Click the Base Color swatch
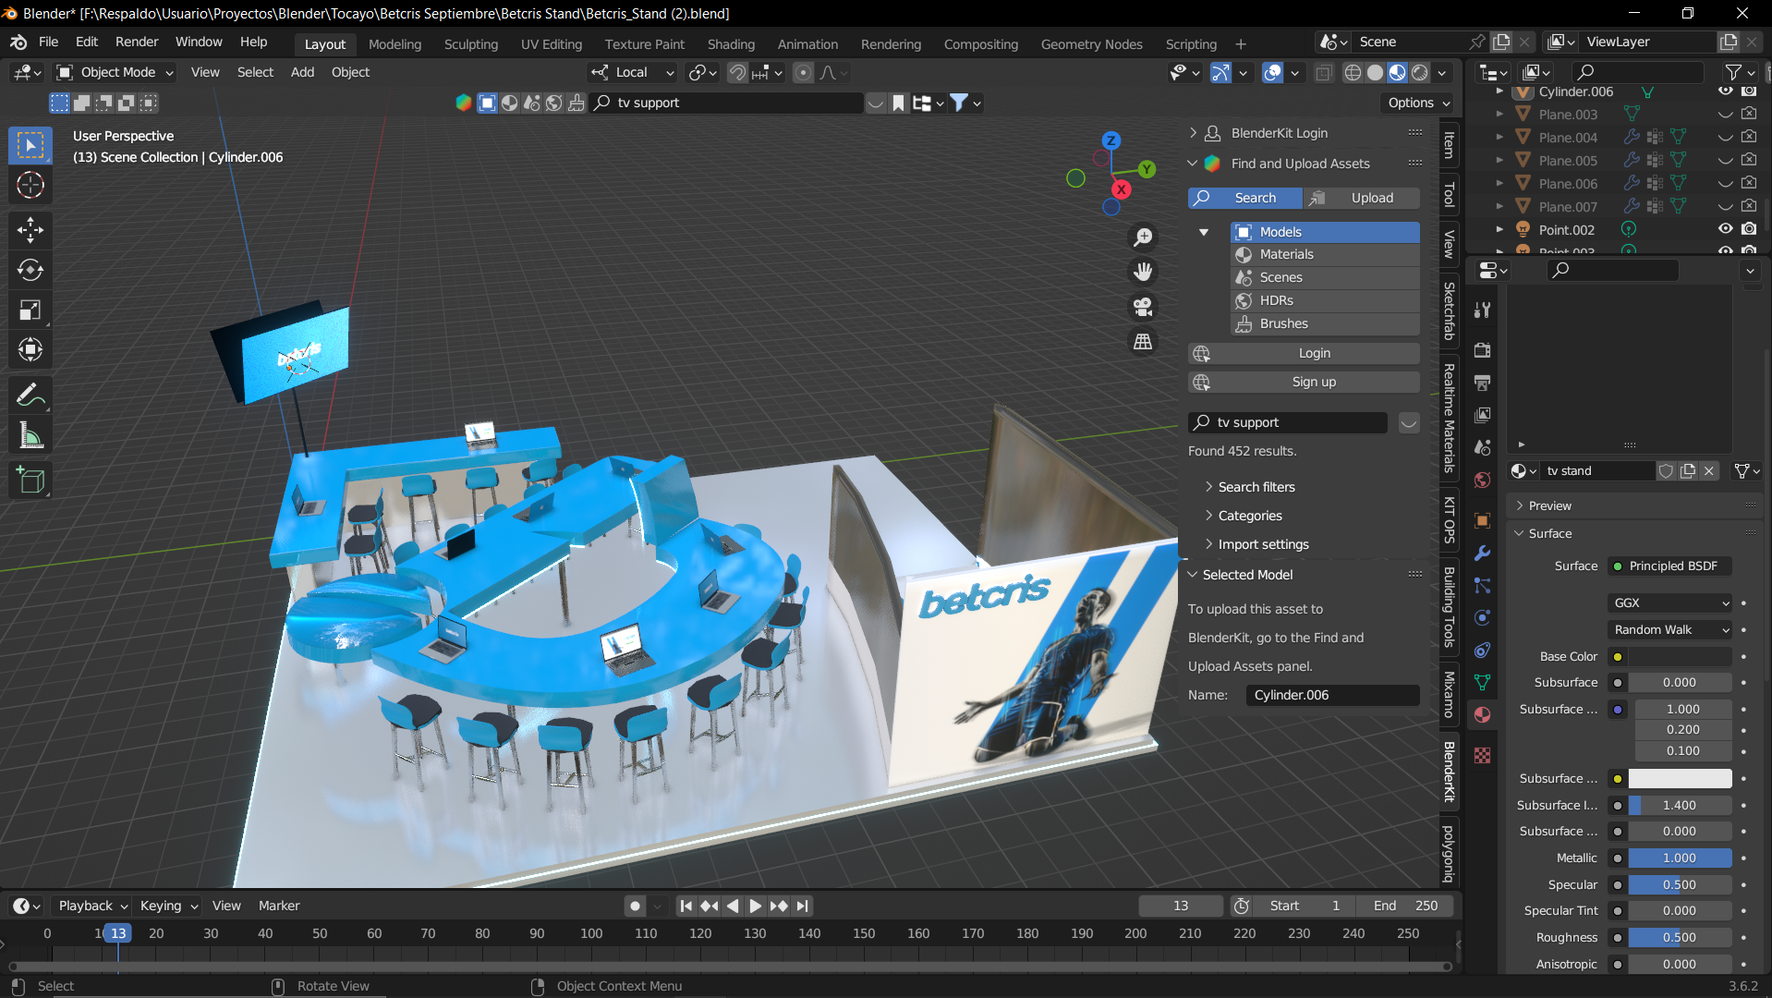Viewport: 1772px width, 998px height. pyautogui.click(x=1680, y=657)
